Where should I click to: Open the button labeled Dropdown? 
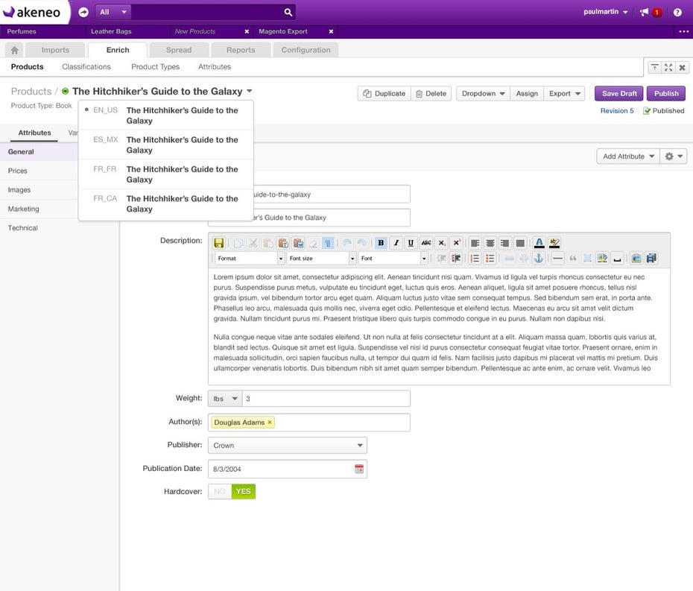[x=483, y=94]
